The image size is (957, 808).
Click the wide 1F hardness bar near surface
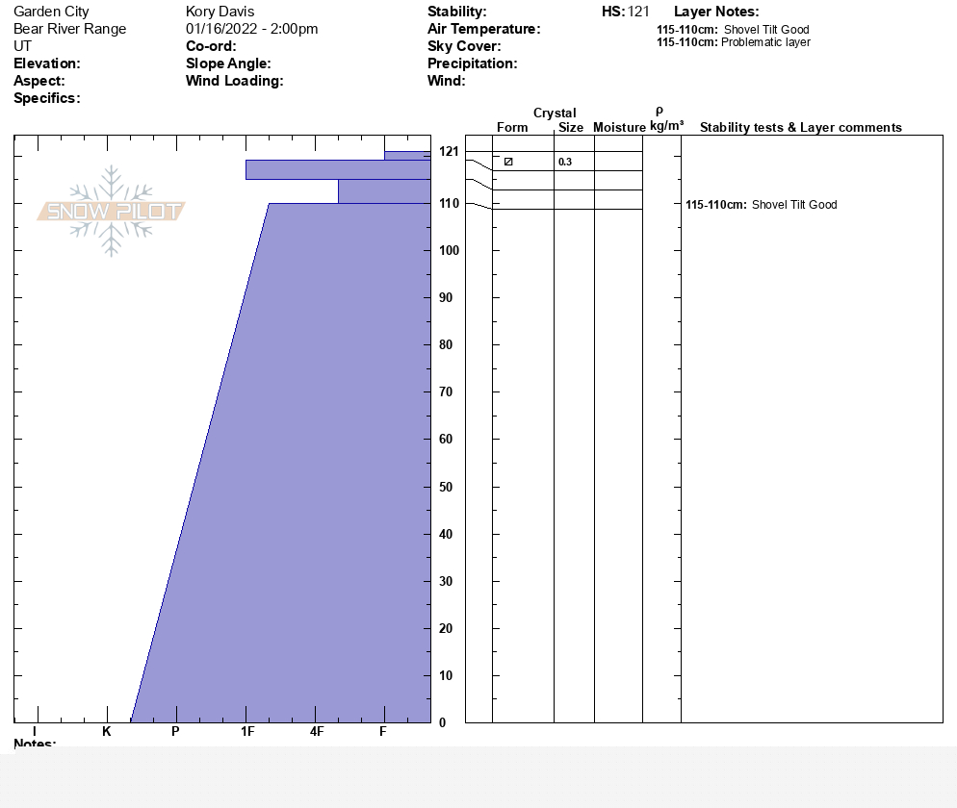[x=338, y=169]
